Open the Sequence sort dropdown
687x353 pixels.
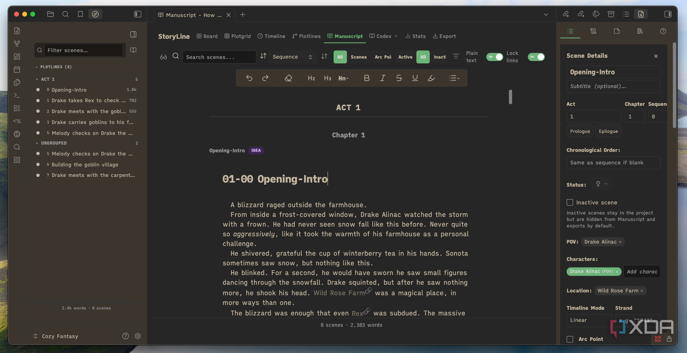pyautogui.click(x=292, y=57)
